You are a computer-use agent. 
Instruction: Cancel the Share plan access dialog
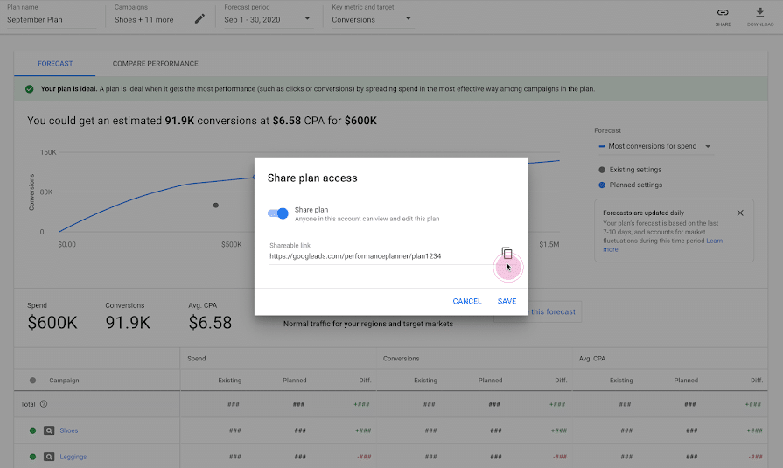pos(467,301)
